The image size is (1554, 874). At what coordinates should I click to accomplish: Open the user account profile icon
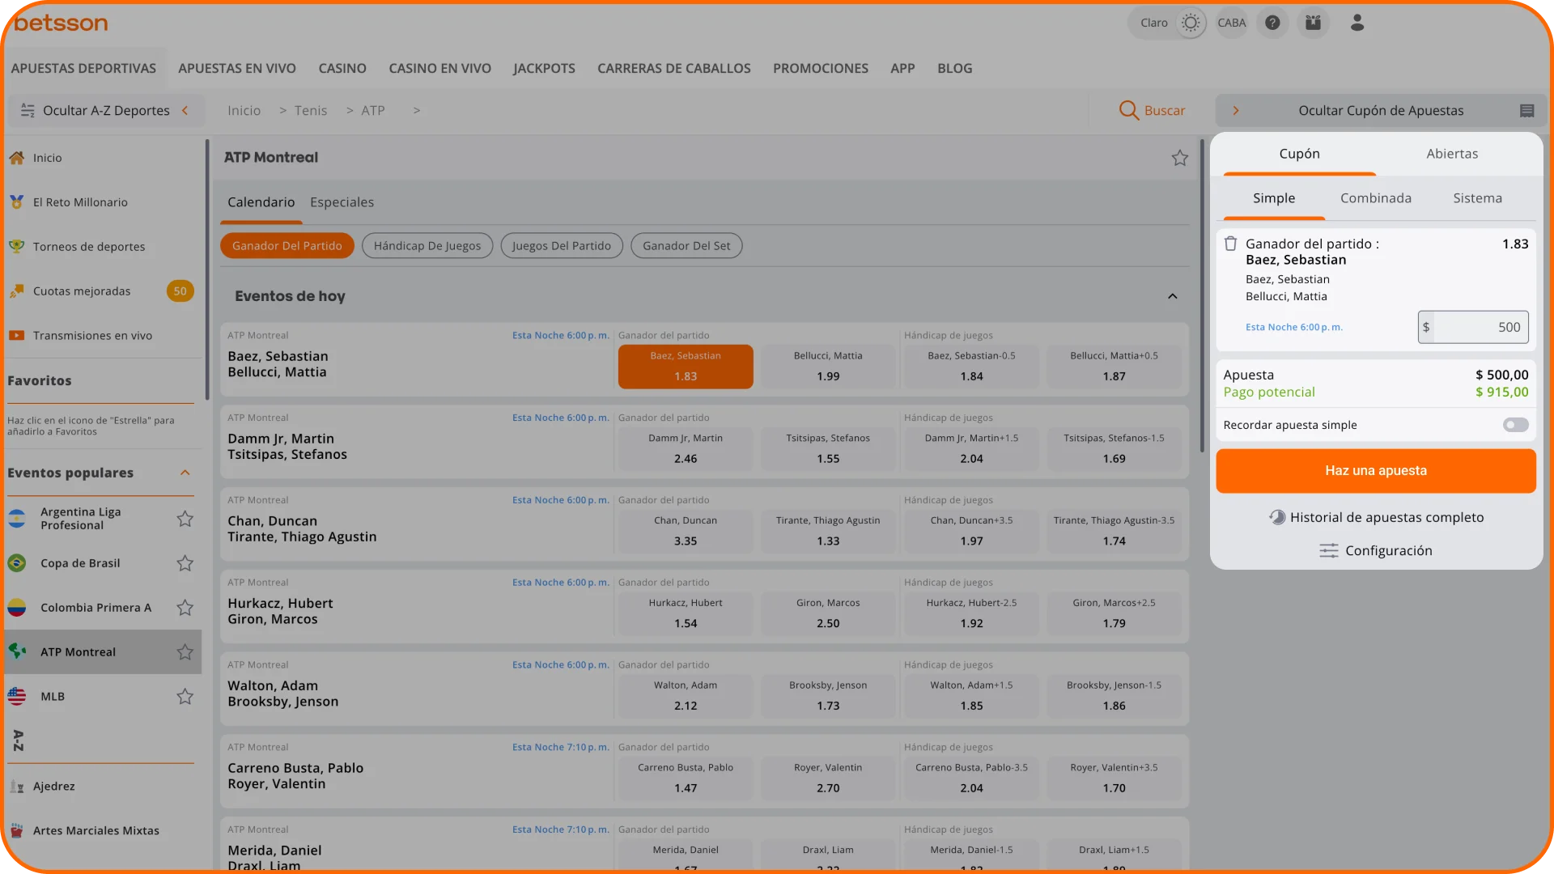(1357, 23)
